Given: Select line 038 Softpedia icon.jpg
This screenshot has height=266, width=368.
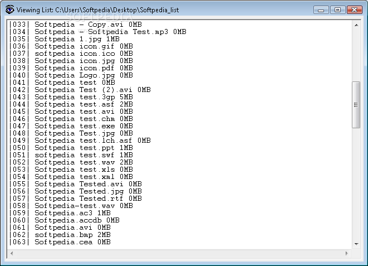Looking at the screenshot, I should coord(71,61).
